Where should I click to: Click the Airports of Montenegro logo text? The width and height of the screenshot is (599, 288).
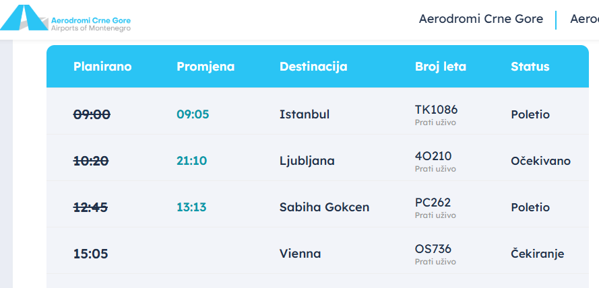(x=91, y=28)
